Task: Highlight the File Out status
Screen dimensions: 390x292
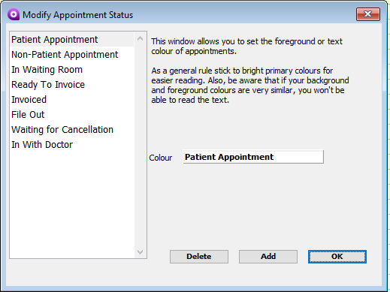Action: 72,115
